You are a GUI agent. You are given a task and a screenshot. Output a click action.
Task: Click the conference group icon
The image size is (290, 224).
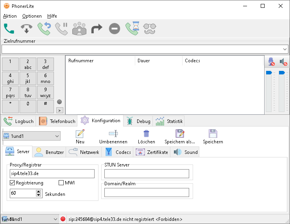[x=79, y=29]
